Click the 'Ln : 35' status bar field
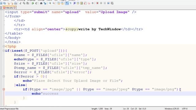The height and width of the screenshot is (110, 196). 126,109
